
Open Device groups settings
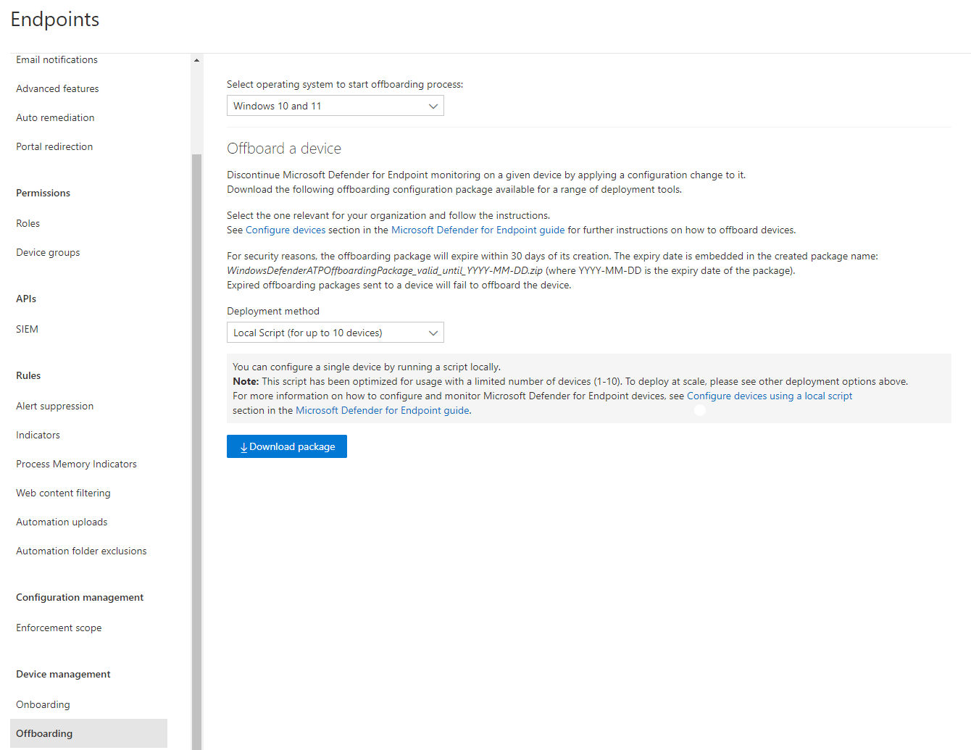pos(48,251)
